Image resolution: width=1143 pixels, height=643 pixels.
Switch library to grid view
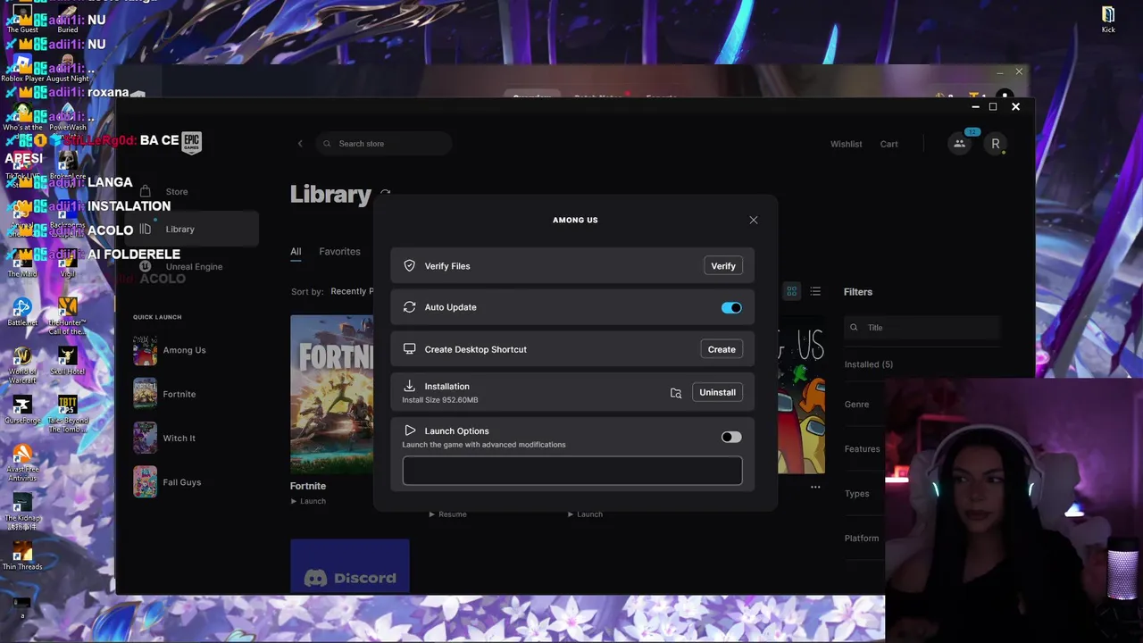point(791,291)
